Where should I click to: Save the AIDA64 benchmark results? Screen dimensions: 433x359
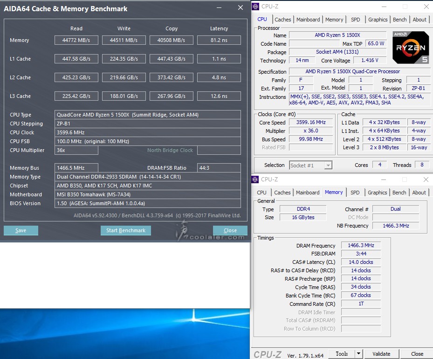pos(21,231)
